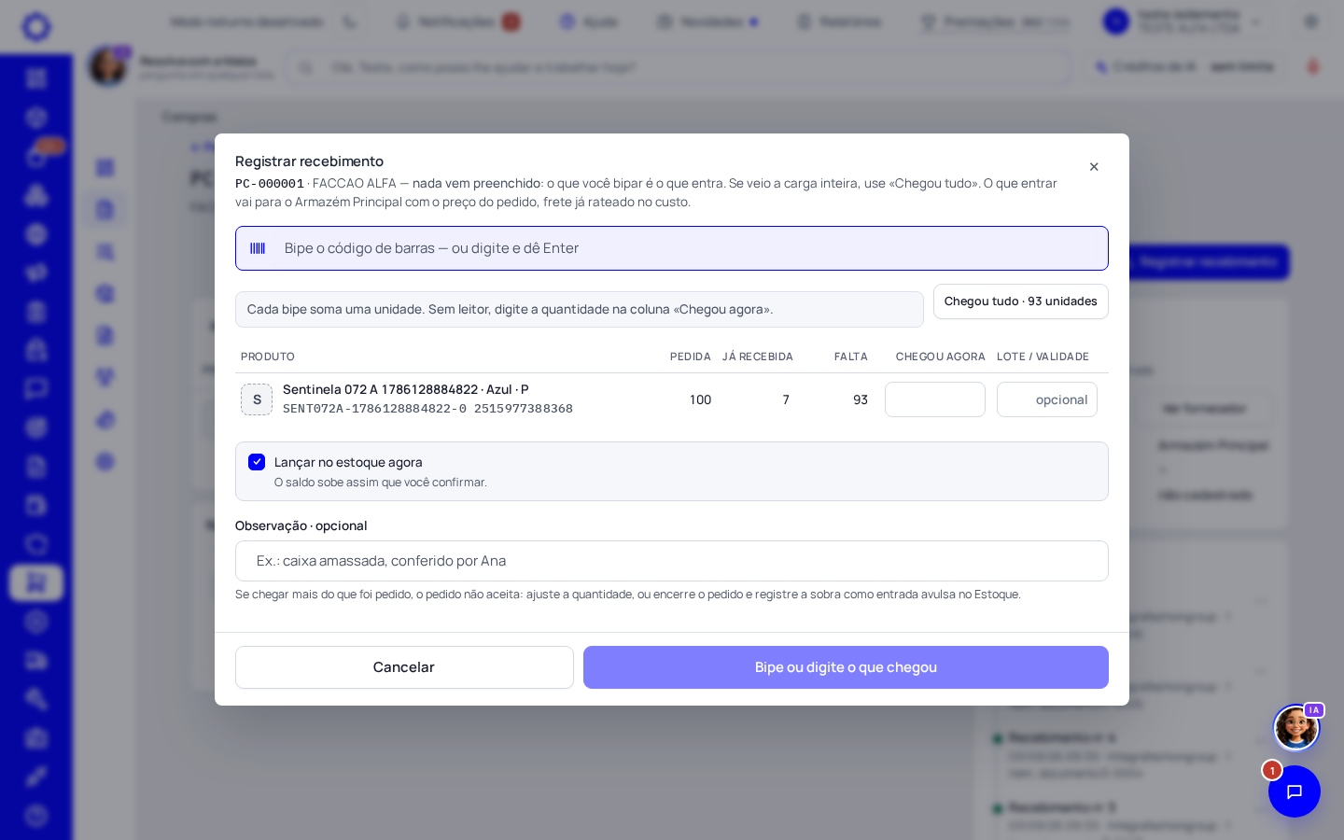Close the Registrar recebimento dialog
The width and height of the screenshot is (1344, 840).
tap(1094, 167)
